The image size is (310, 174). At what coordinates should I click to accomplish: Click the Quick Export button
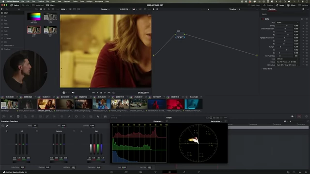click(x=254, y=5)
